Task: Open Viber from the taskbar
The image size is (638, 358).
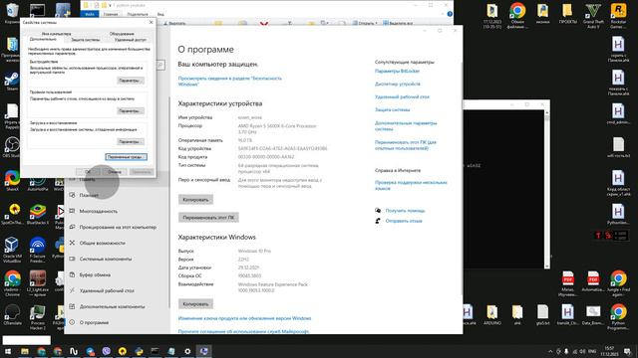Action: [x=107, y=351]
